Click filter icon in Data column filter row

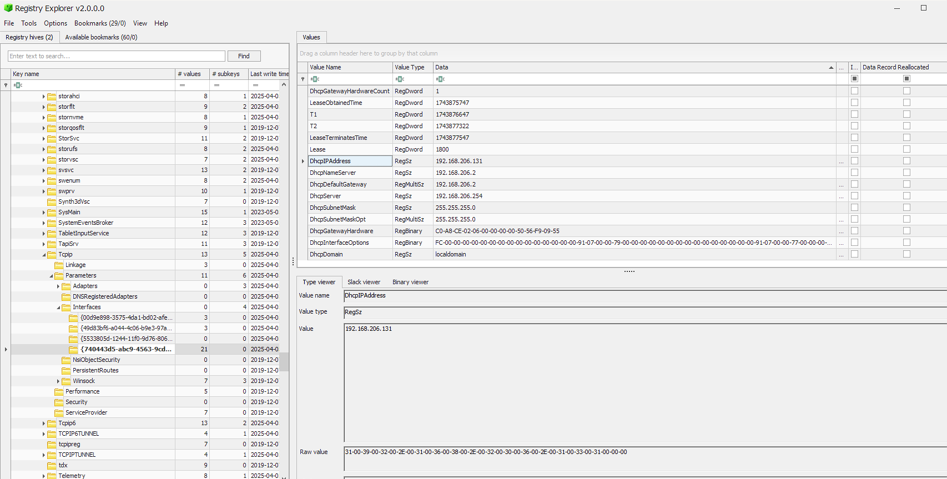click(x=440, y=79)
